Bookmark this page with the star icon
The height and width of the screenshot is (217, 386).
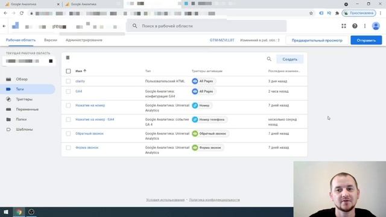[311, 13]
